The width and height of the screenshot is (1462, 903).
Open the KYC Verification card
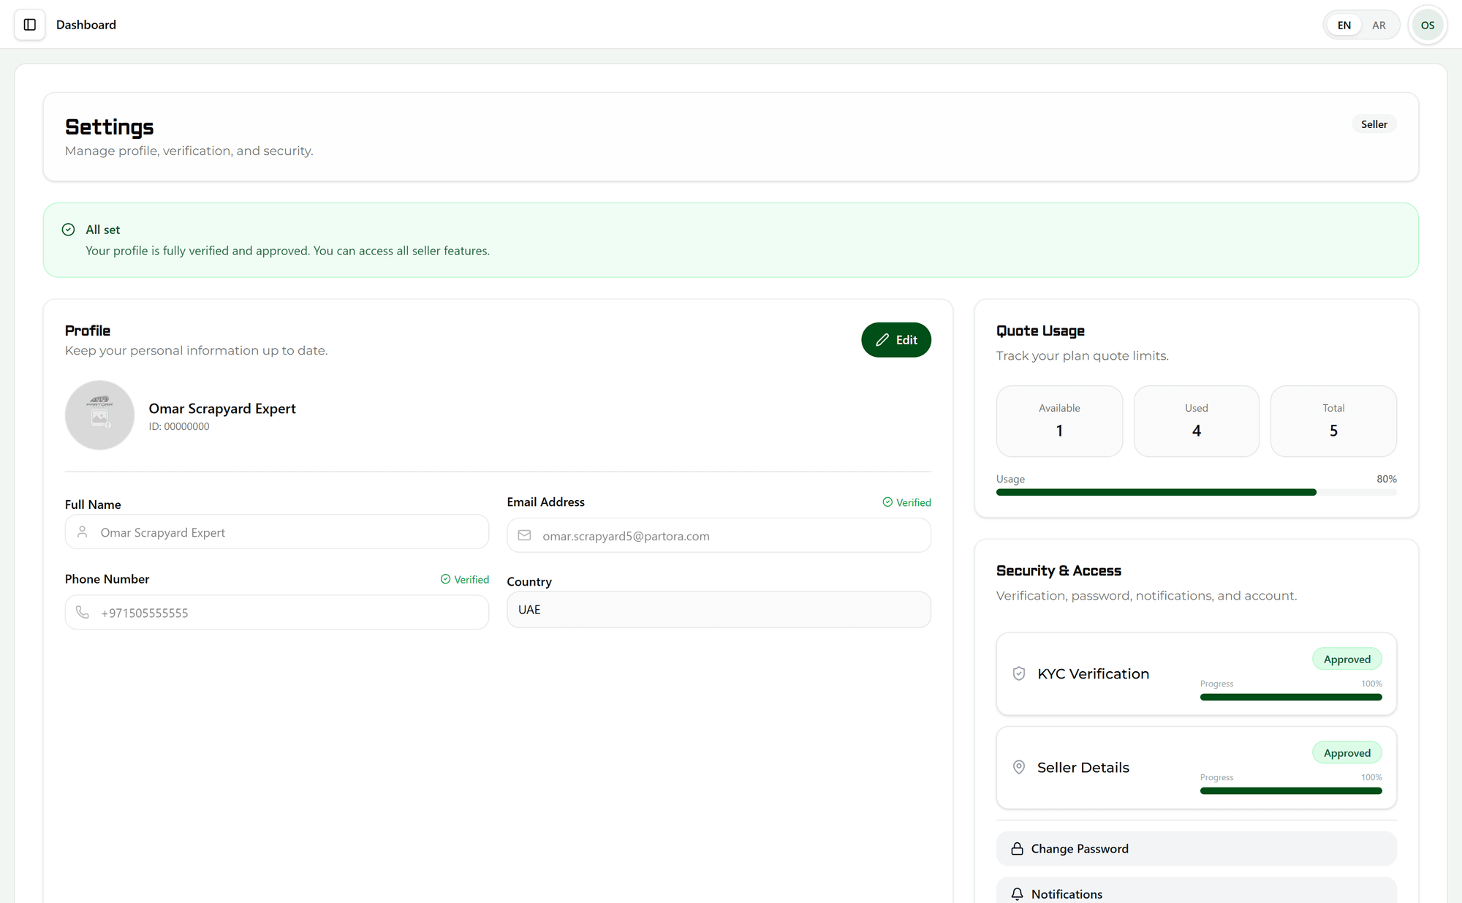pos(1196,673)
